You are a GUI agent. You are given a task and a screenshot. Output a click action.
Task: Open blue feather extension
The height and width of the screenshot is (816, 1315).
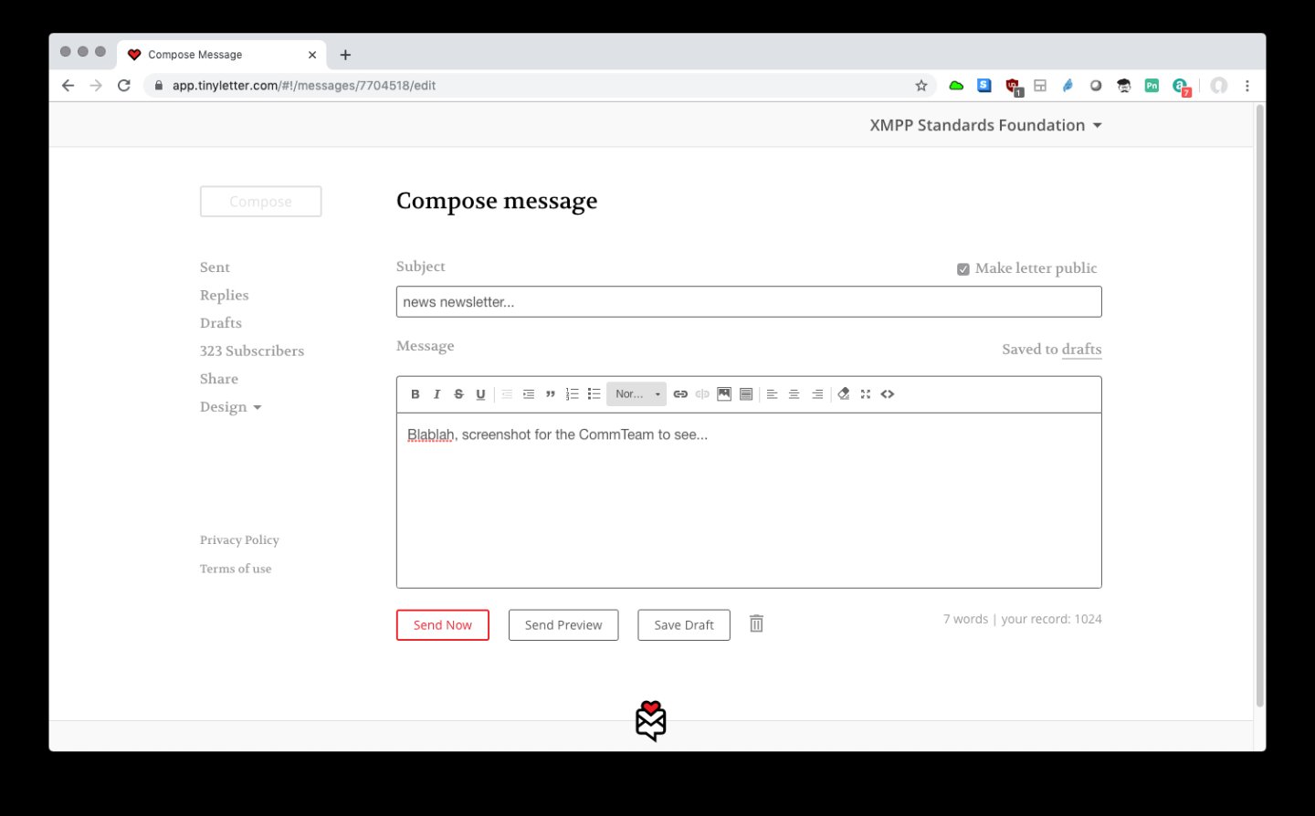pos(1068,86)
